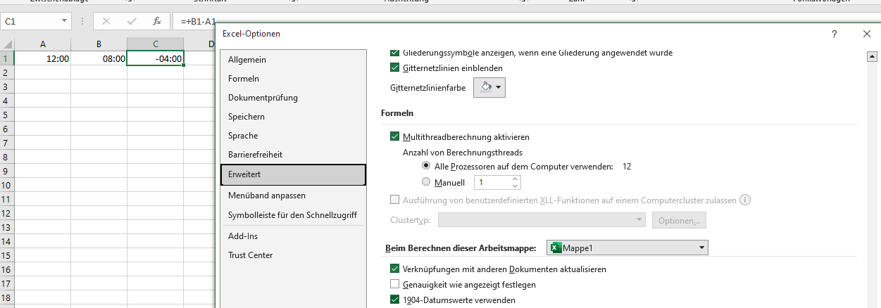Viewport: 881px width, 308px height.
Task: Click the help question mark in Excel-Optionen
Action: coord(834,34)
